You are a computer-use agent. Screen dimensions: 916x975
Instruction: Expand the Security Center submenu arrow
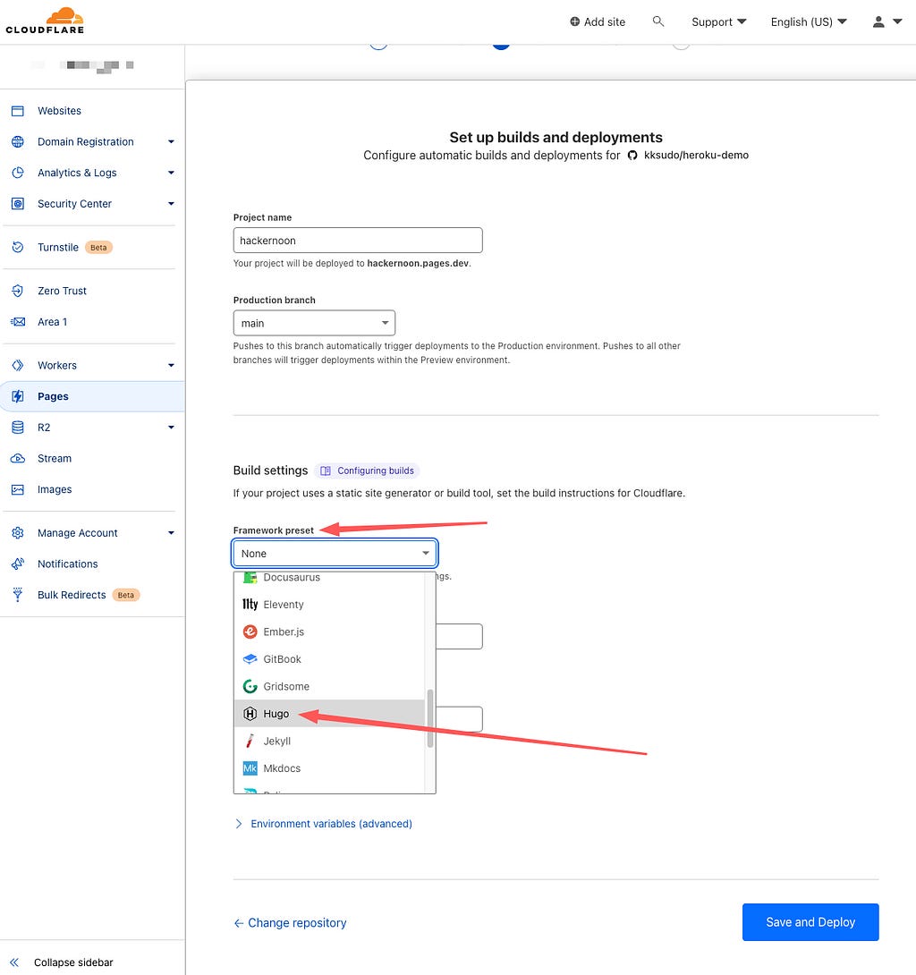pos(171,204)
